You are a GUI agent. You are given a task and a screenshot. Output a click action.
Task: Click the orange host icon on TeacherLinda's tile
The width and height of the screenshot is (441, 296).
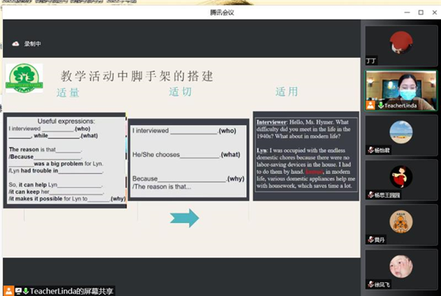coord(370,105)
